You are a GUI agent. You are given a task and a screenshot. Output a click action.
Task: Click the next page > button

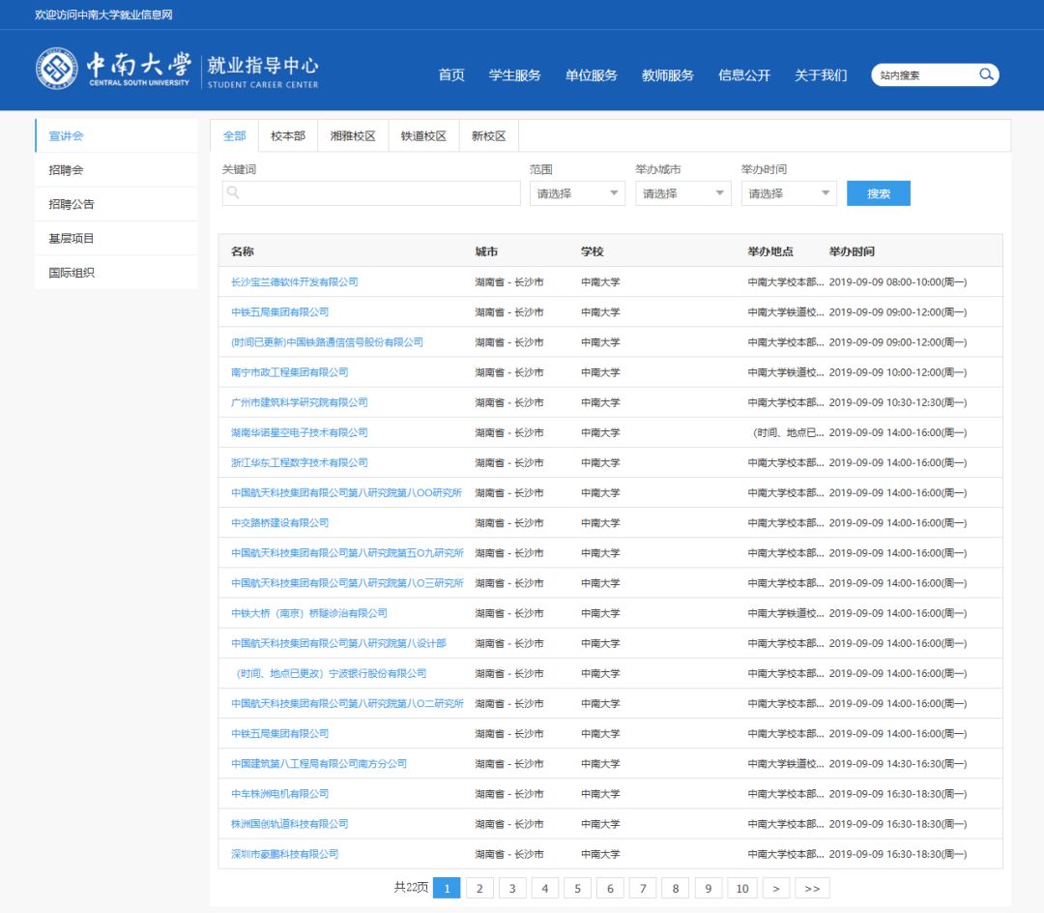click(776, 888)
